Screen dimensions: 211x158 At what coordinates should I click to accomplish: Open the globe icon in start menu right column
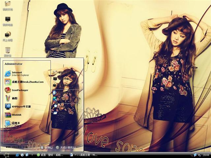pyautogui.click(x=55, y=99)
